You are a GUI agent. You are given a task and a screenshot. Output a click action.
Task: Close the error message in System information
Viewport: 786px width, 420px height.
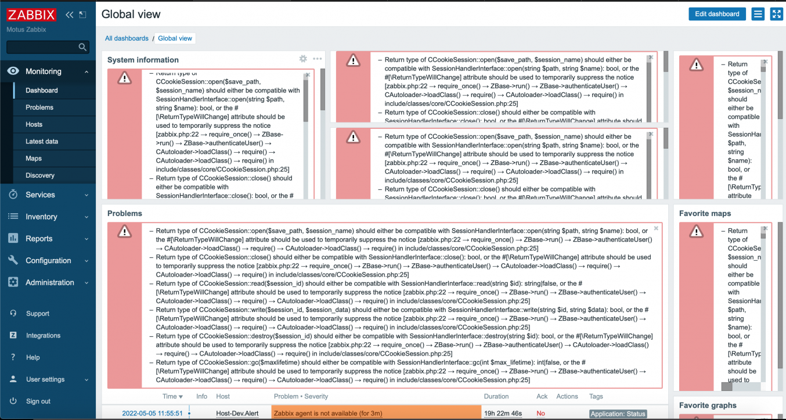(308, 75)
